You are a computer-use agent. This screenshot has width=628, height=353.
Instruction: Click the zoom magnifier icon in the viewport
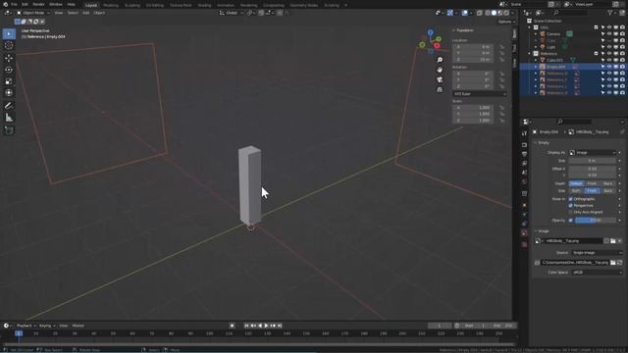click(x=440, y=60)
